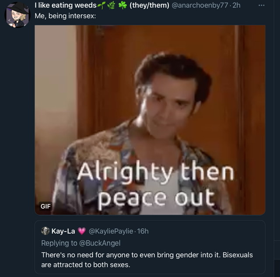
Task: Open the "I like eating weeds" display name
Action: 66,6
